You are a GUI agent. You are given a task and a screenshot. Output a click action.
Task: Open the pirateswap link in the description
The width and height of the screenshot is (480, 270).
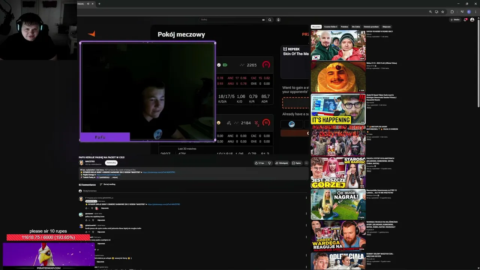[159, 172]
